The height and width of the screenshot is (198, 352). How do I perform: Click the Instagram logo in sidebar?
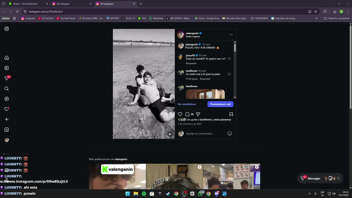pos(7,29)
